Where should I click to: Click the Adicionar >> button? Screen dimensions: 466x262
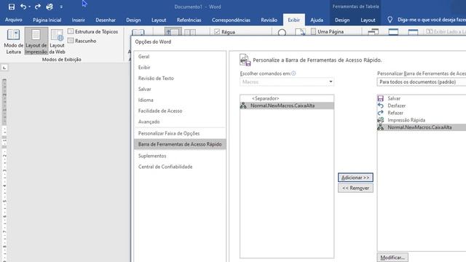(355, 178)
